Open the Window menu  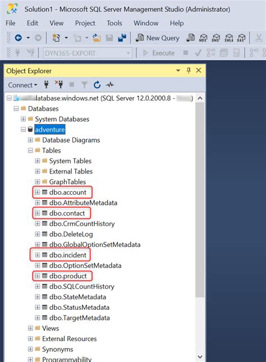(146, 23)
